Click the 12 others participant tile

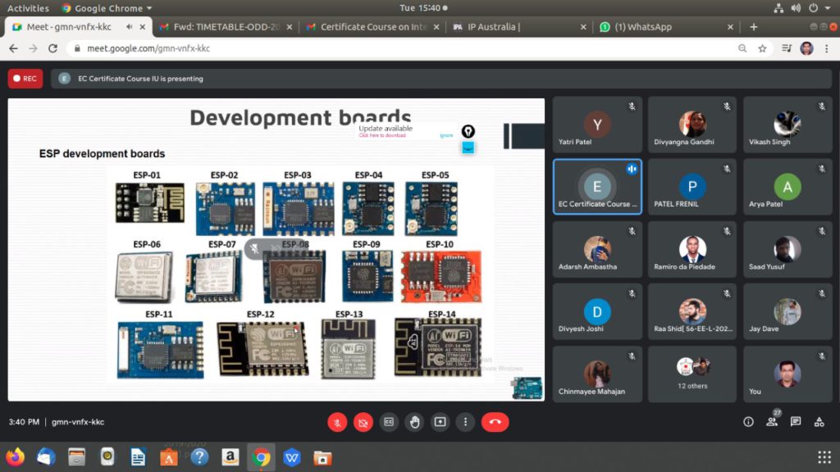tap(693, 374)
